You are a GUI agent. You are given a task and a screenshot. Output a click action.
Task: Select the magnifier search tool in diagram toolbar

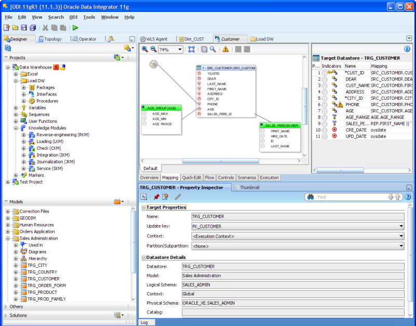coord(212,49)
